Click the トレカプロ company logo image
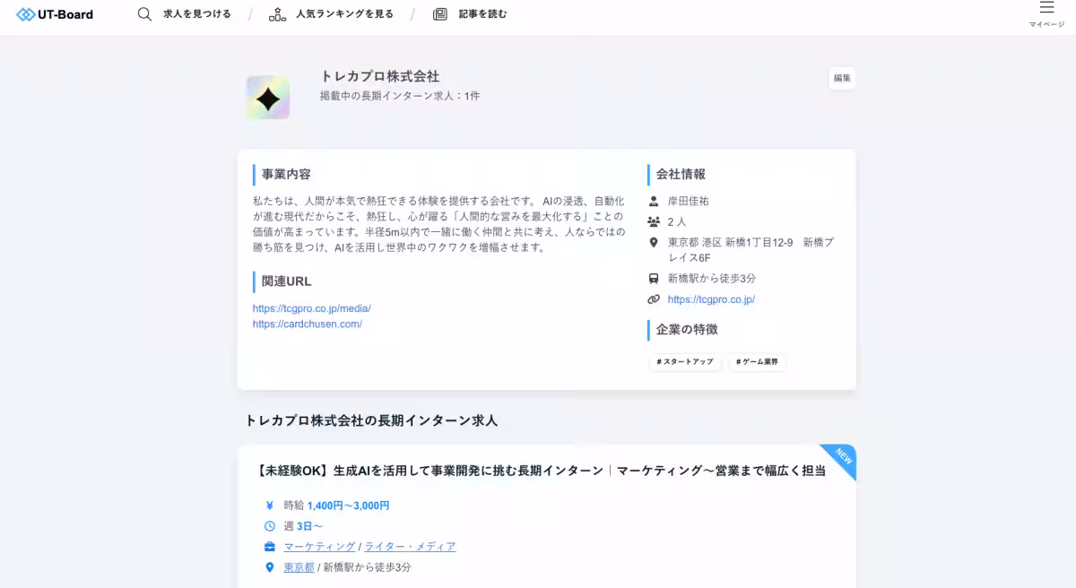 pos(268,98)
